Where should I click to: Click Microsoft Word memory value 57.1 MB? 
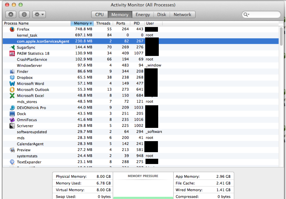[85, 84]
